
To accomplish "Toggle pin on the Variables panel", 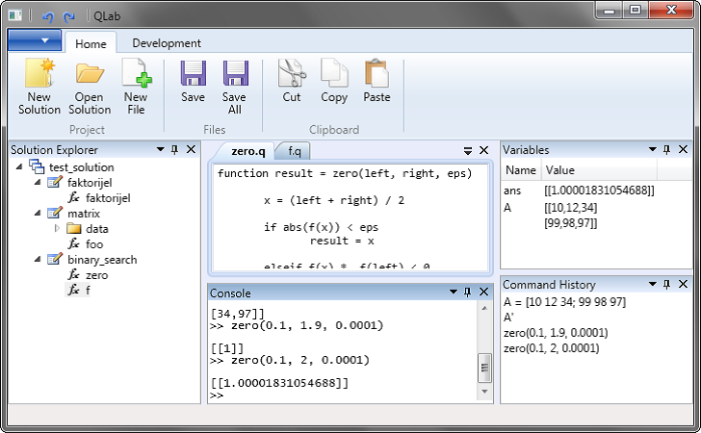I will (x=666, y=150).
